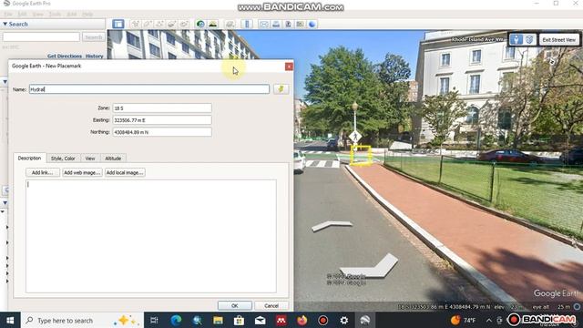Confirm the placemark with OK

point(235,306)
